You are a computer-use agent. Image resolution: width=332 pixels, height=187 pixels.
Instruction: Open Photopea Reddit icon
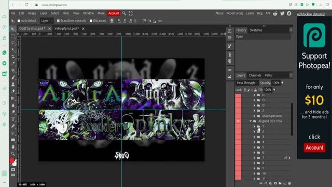tap(275, 14)
